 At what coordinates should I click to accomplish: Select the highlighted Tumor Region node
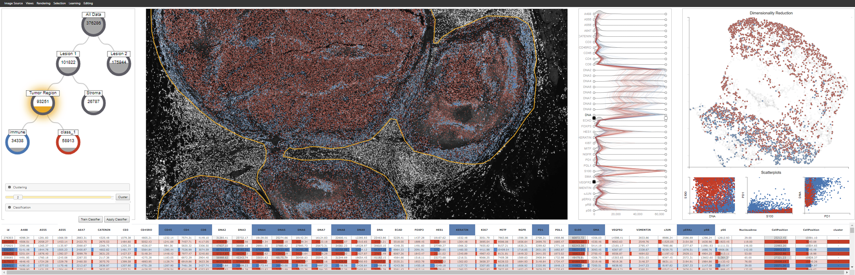[42, 103]
